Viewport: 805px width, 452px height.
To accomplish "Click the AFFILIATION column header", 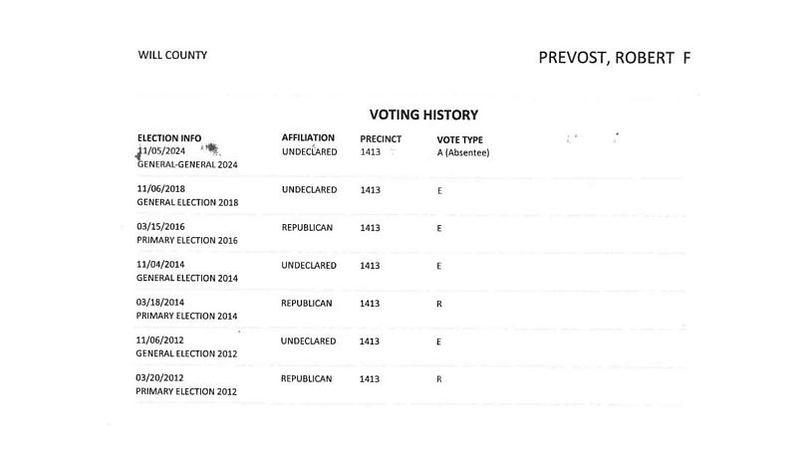I will coord(308,137).
